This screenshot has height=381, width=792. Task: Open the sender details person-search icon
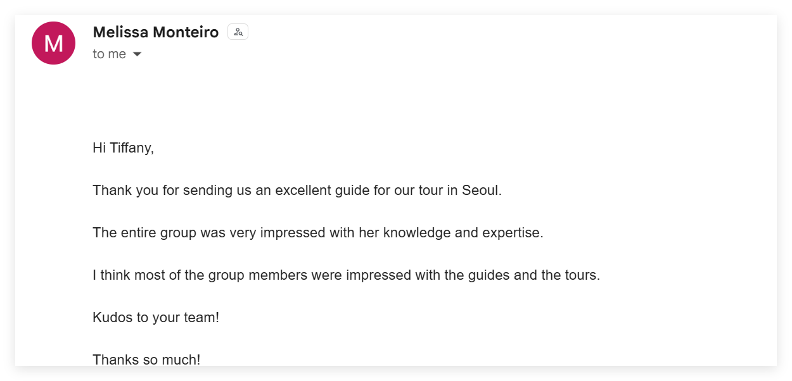pos(238,32)
